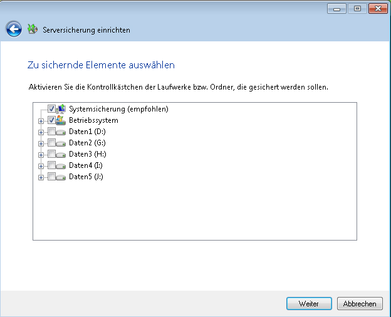
Task: Minimize the wizard window
Action: click(x=336, y=9)
